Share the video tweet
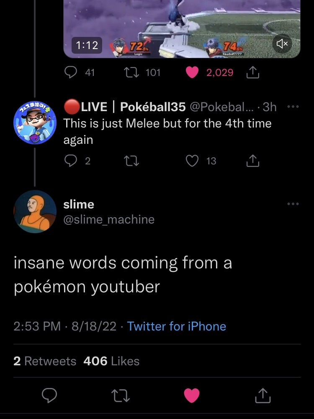 click(253, 73)
